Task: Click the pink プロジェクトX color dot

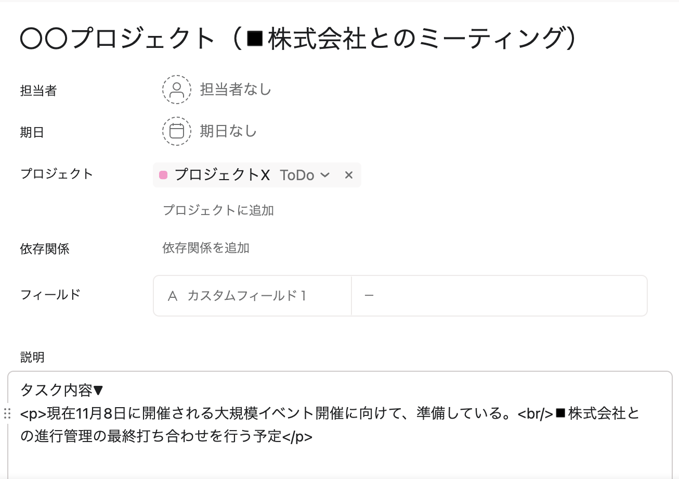Action: click(x=163, y=175)
